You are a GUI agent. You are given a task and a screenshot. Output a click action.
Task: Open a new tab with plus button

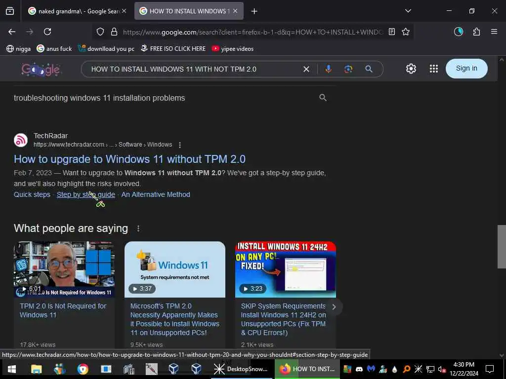pyautogui.click(x=254, y=11)
